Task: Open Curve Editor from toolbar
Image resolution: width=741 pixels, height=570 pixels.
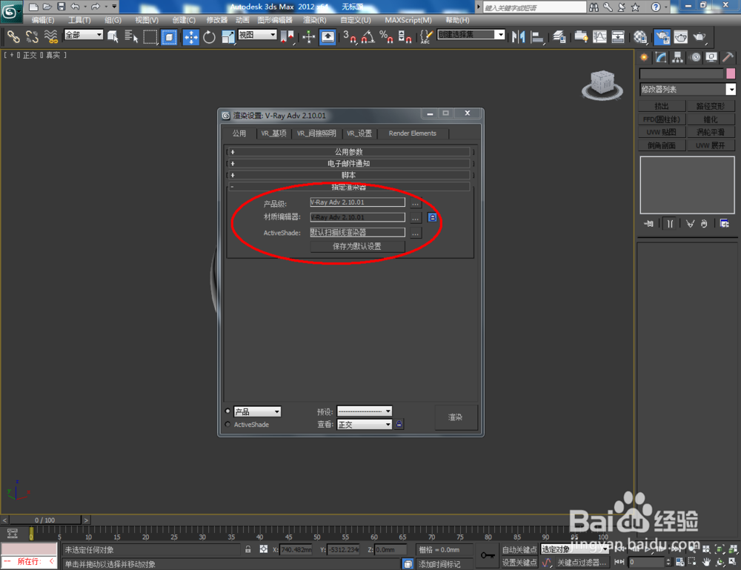Action: tap(599, 36)
